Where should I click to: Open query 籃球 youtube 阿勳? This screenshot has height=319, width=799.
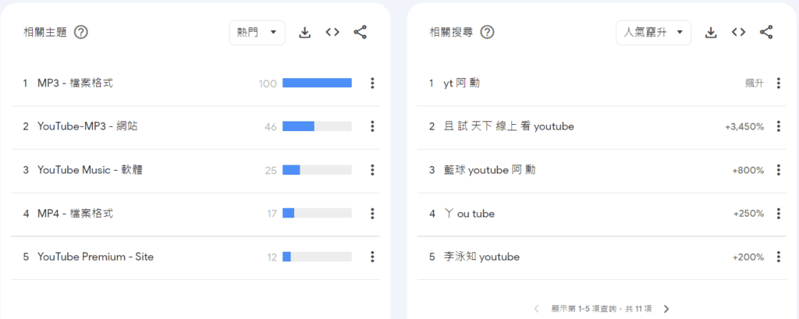[489, 170]
